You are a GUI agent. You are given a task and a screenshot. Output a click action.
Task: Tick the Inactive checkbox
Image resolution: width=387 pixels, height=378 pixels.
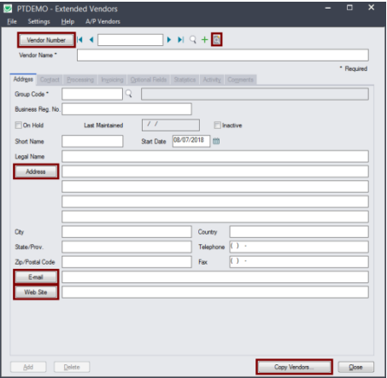pyautogui.click(x=218, y=125)
